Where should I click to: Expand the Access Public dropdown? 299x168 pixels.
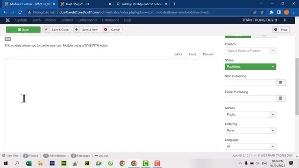[250, 114]
